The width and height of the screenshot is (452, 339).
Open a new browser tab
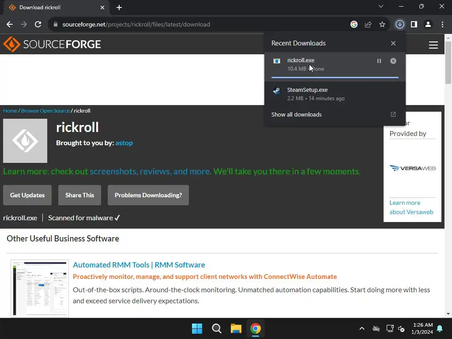(x=119, y=8)
